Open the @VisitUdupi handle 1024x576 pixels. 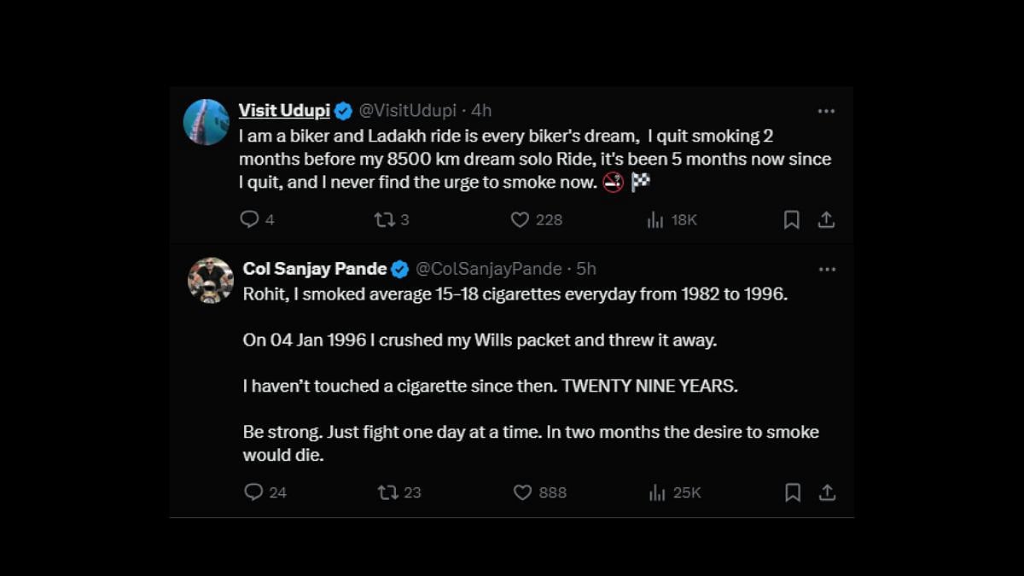[x=407, y=111]
